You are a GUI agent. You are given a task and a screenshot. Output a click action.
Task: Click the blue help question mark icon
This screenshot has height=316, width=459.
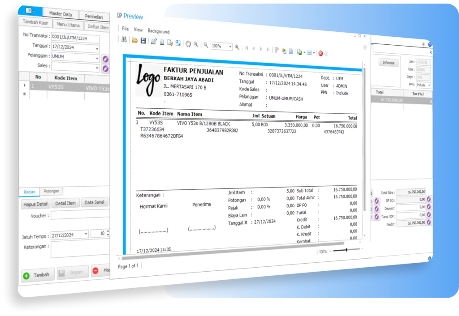point(430,45)
